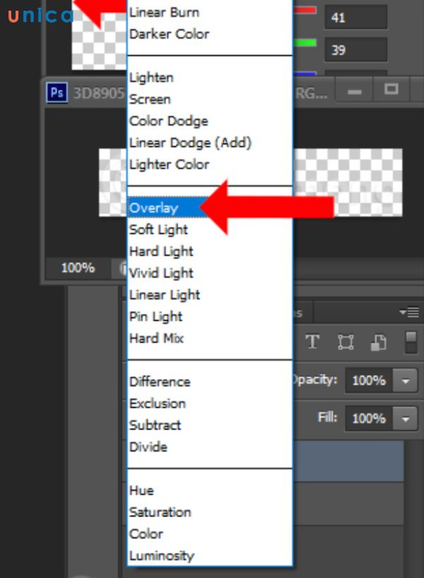The height and width of the screenshot is (578, 424).
Task: Click the green channel value field 39
Action: pyautogui.click(x=355, y=49)
